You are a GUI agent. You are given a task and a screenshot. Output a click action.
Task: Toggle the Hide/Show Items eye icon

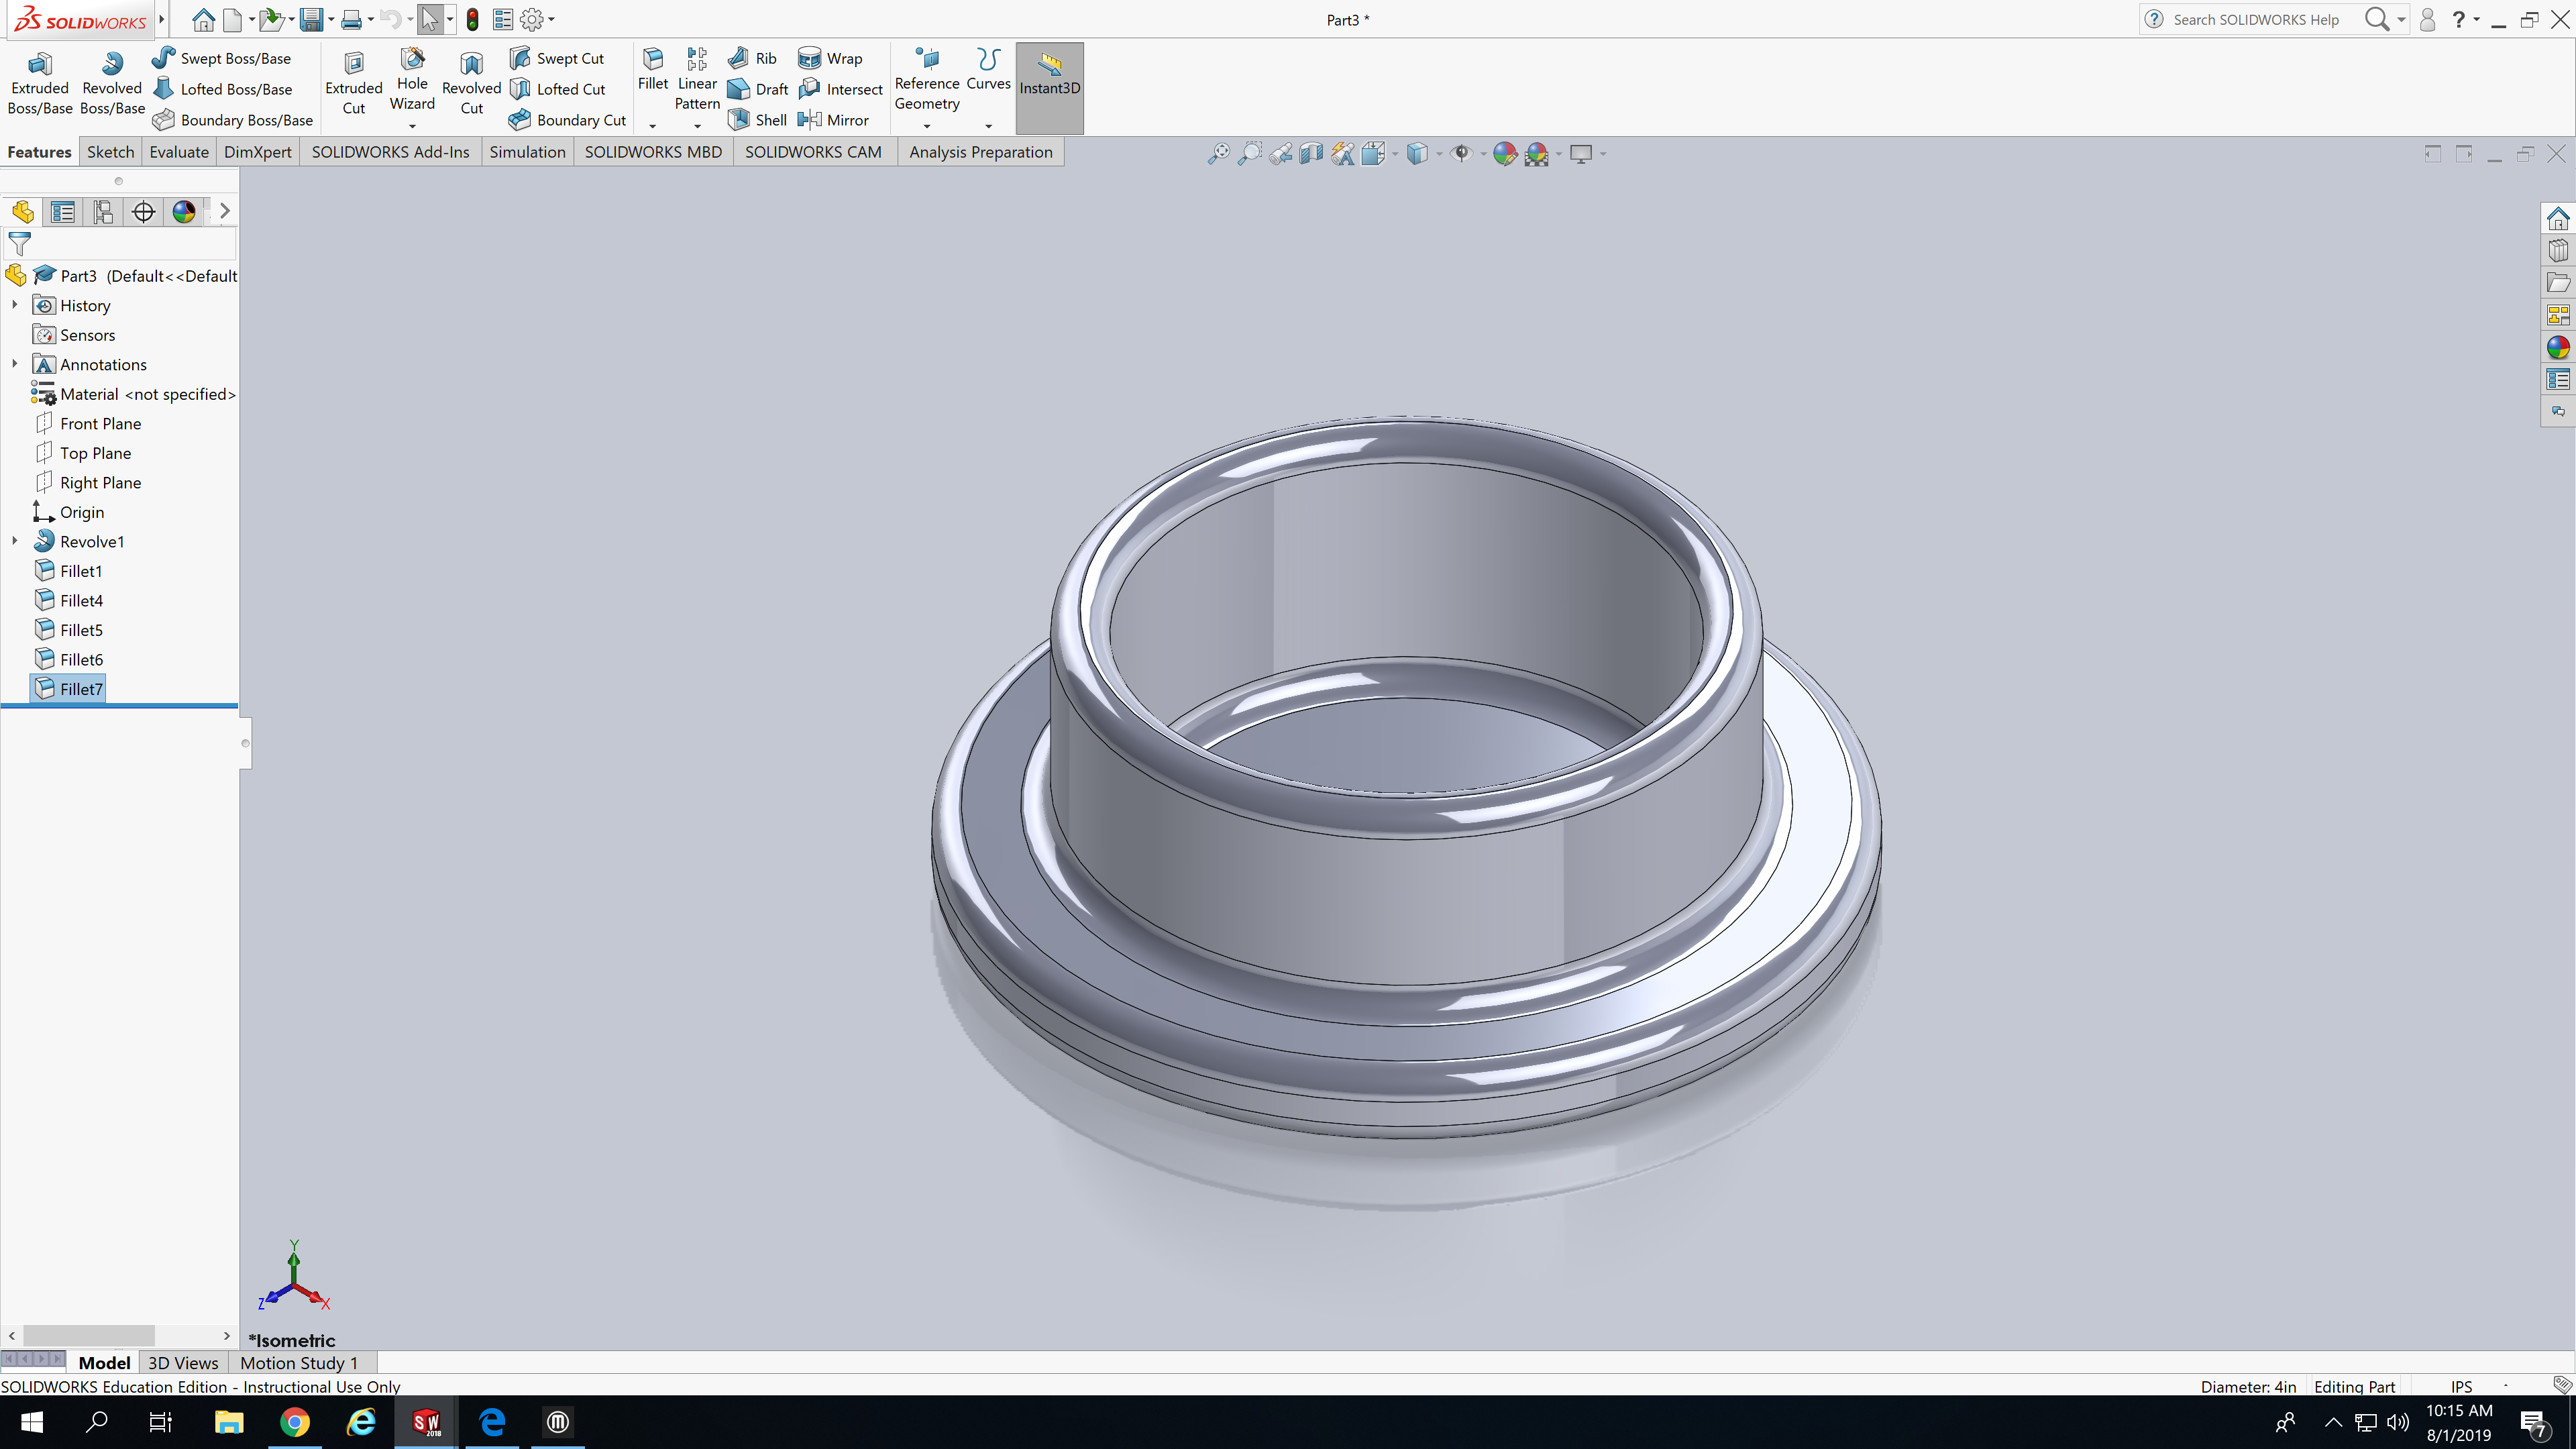1461,154
